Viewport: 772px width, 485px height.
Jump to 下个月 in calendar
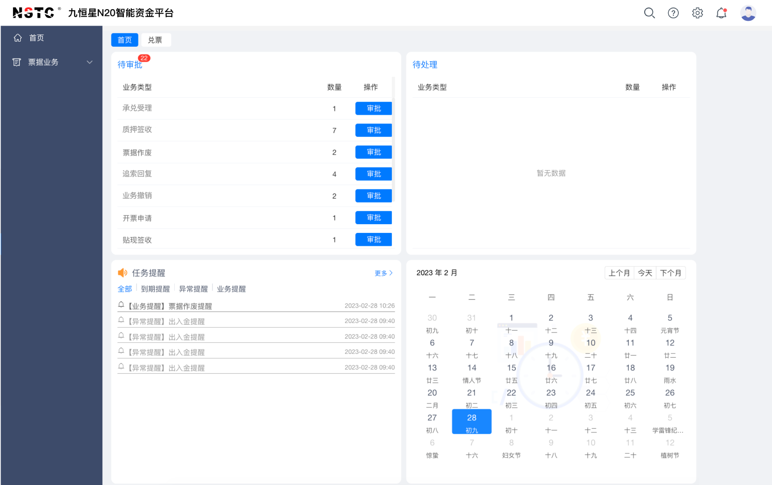click(670, 273)
